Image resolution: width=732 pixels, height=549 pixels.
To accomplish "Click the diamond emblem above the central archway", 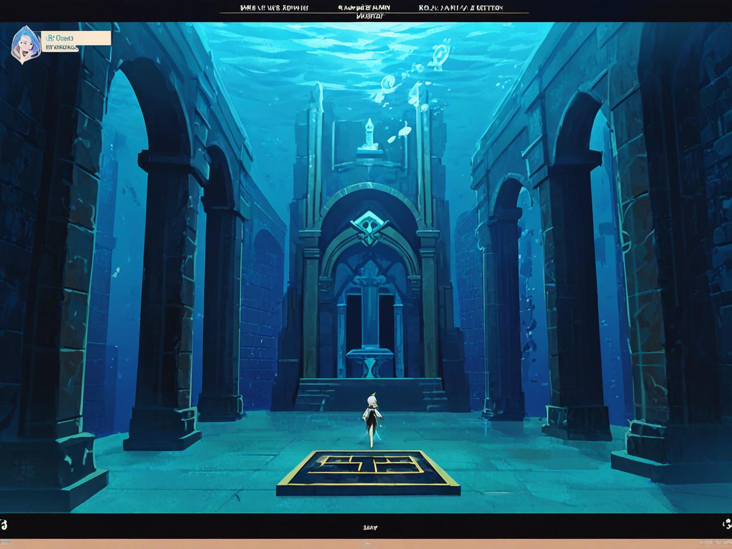I will pos(369,228).
